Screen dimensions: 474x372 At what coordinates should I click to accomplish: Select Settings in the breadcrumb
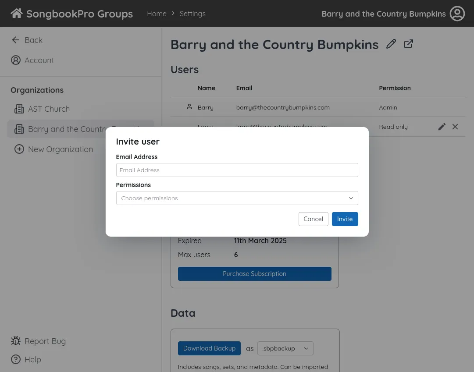point(192,14)
